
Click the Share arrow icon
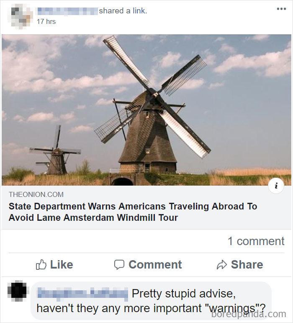(x=221, y=265)
